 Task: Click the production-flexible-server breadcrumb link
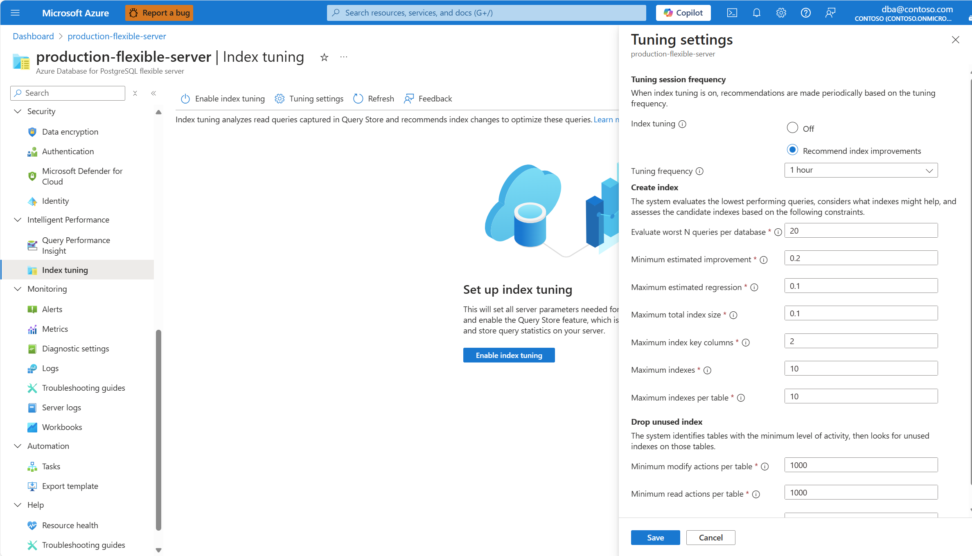coord(117,36)
